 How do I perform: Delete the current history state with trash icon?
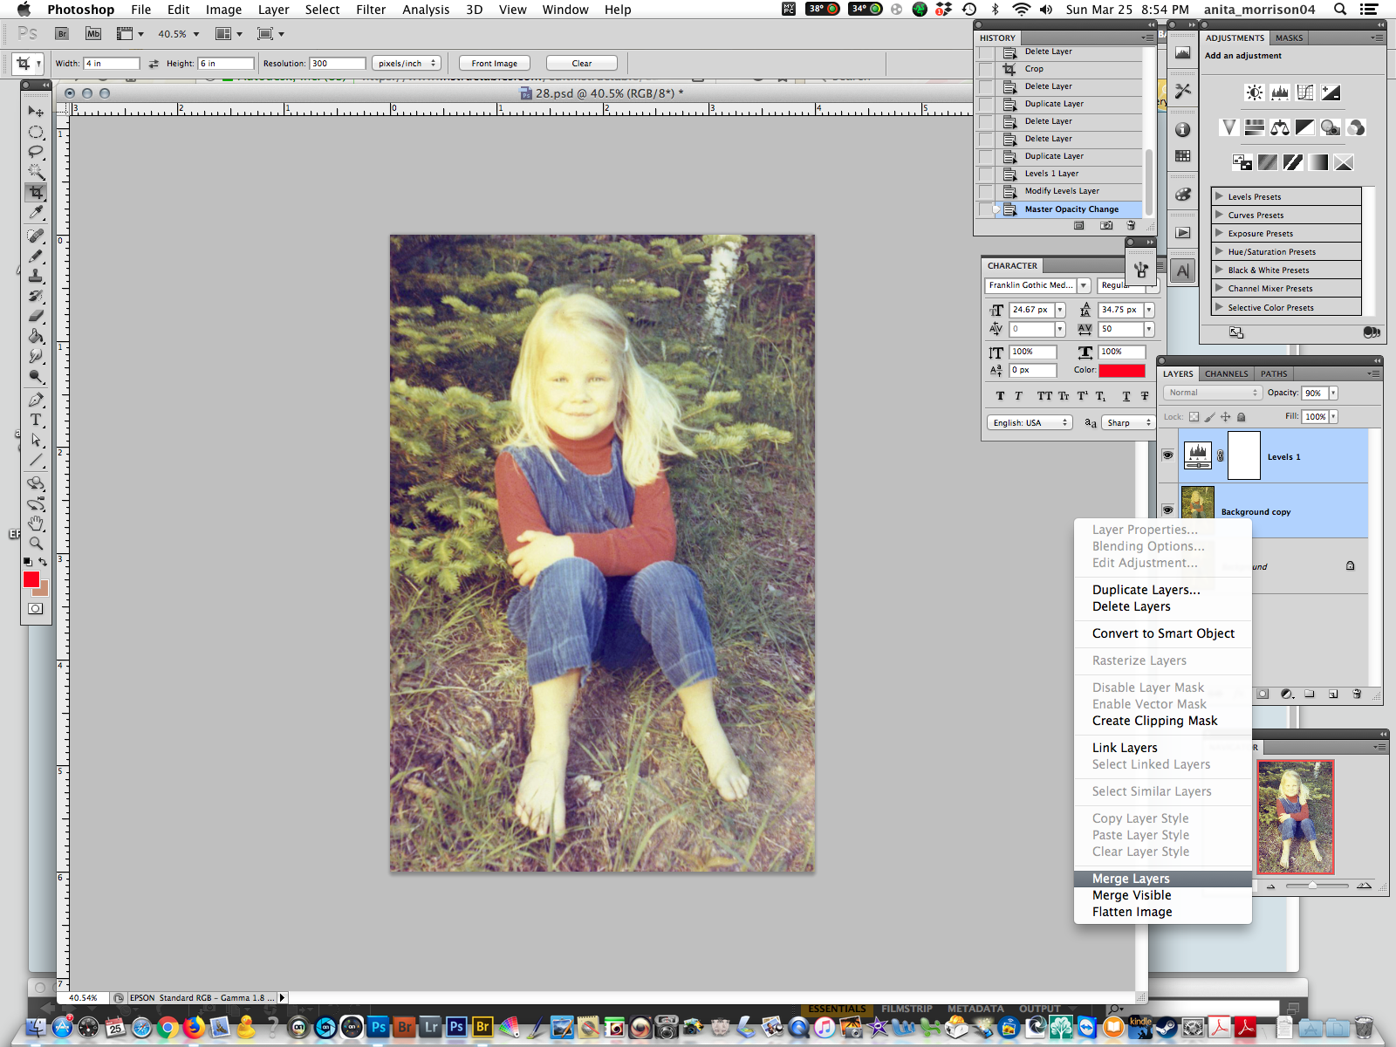[1131, 225]
